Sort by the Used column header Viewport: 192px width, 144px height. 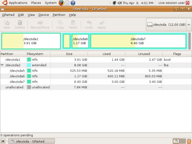point(106,54)
